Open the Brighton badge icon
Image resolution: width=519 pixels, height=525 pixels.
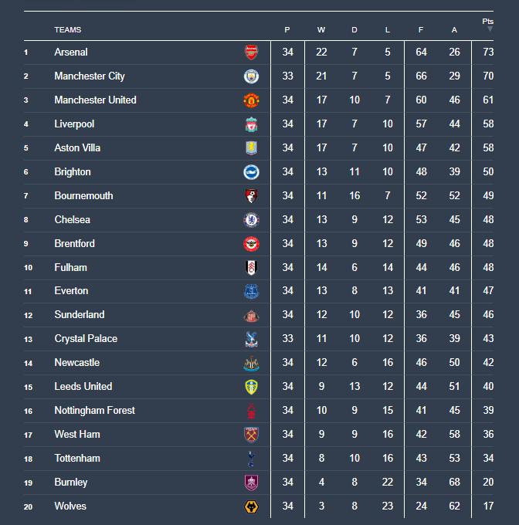[x=251, y=172]
